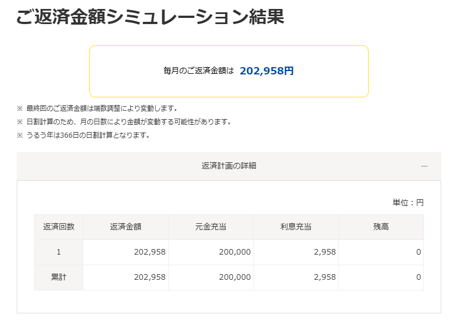The width and height of the screenshot is (453, 324).
Task: Click 202,958 in the 累計 row
Action: [150, 278]
